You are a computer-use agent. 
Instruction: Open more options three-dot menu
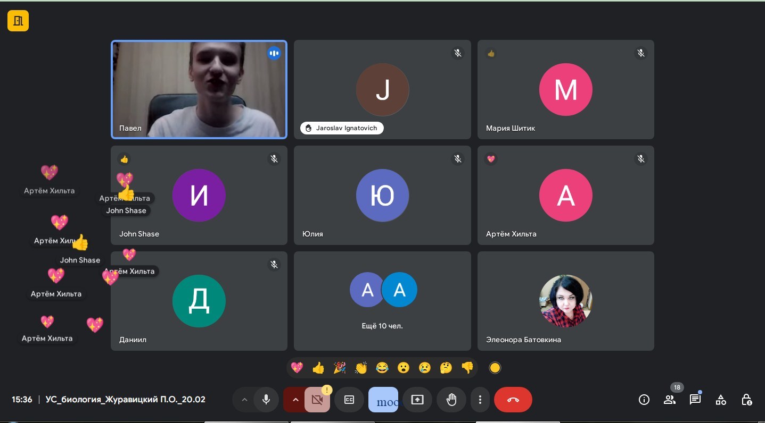click(x=480, y=400)
